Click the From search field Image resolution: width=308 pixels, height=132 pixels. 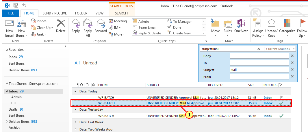click(x=259, y=77)
